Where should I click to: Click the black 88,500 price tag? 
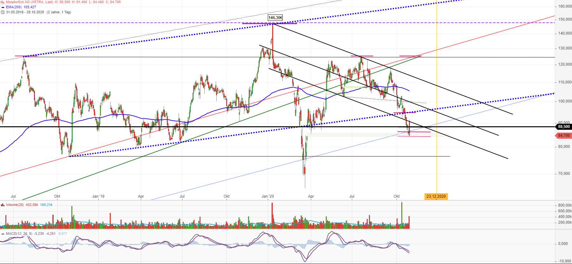click(x=564, y=127)
